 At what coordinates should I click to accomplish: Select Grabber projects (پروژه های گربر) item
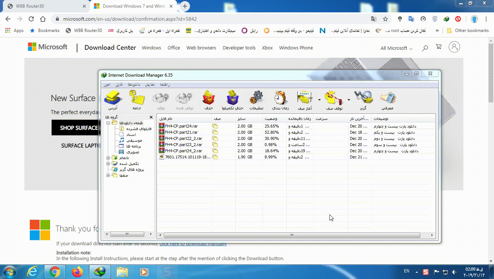click(128, 170)
